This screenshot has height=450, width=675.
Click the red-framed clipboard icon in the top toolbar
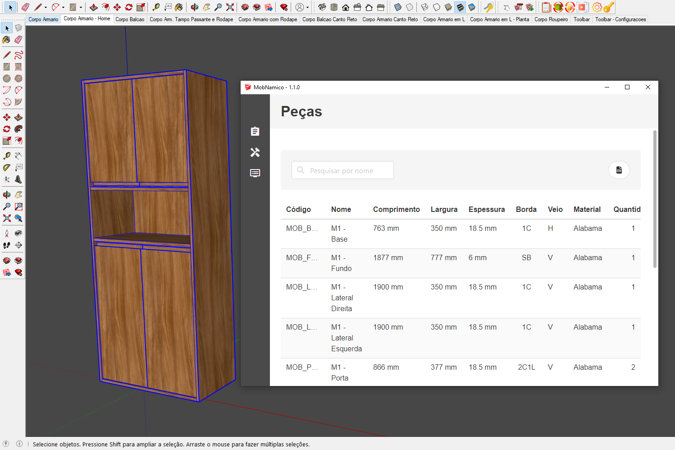tap(546, 7)
